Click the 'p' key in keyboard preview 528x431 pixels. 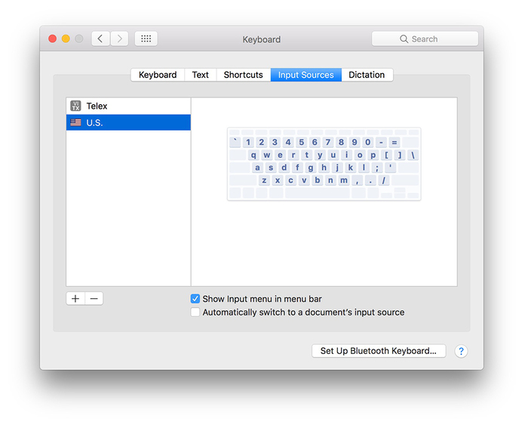(x=373, y=155)
